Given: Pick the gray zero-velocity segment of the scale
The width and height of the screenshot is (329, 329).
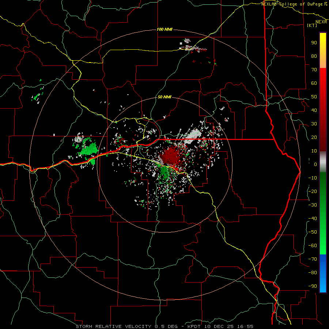Looking at the screenshot, I should (323, 162).
